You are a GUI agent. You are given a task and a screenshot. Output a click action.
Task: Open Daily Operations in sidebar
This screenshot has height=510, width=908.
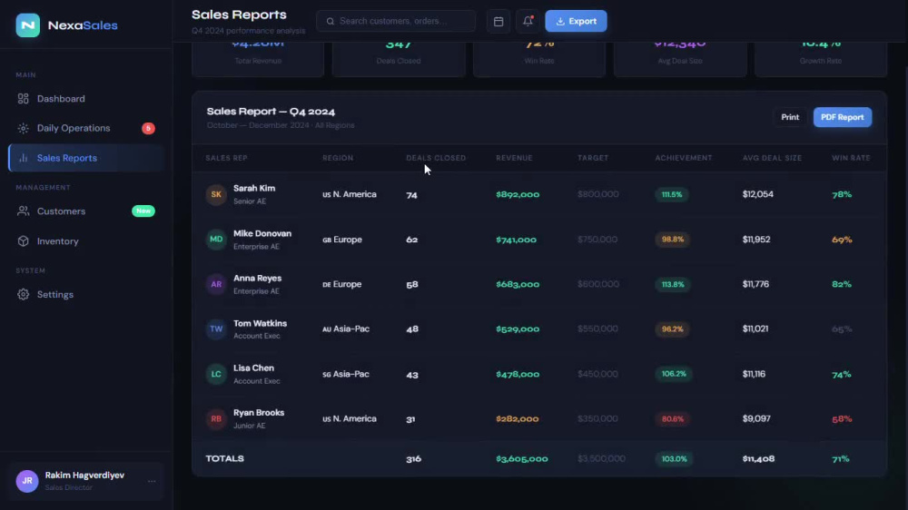86,128
